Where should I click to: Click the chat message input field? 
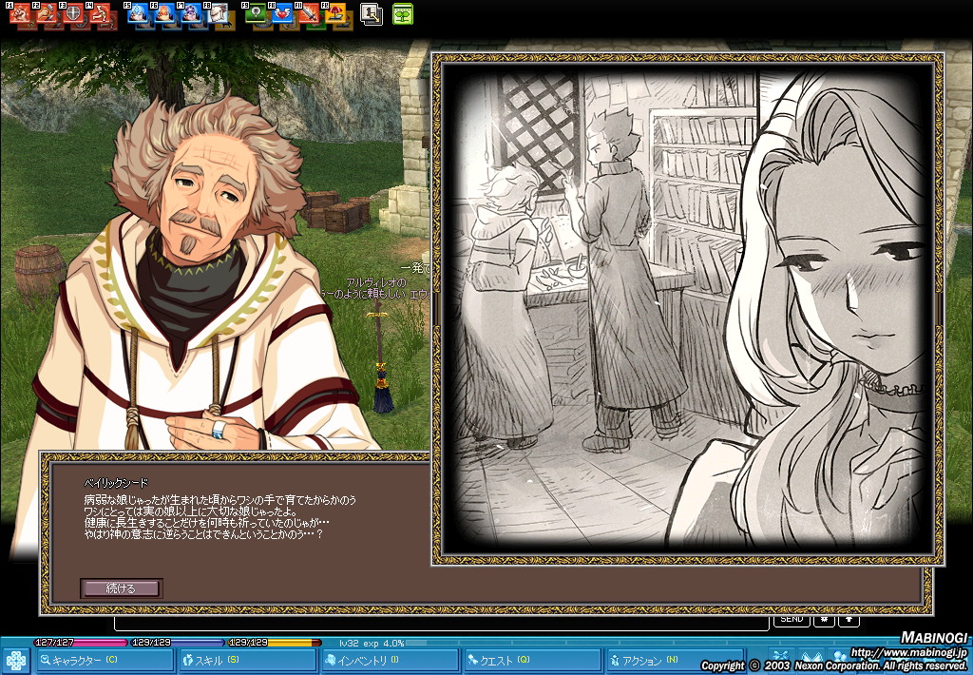(442, 623)
